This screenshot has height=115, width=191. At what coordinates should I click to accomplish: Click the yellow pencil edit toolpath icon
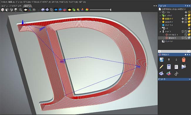coord(161,67)
